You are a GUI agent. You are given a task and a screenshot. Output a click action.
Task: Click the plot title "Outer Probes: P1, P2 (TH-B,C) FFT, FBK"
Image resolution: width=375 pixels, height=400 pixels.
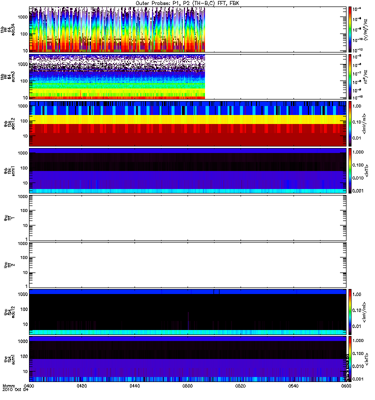click(x=187, y=3)
